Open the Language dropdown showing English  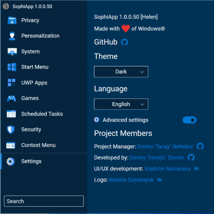[x=121, y=104]
